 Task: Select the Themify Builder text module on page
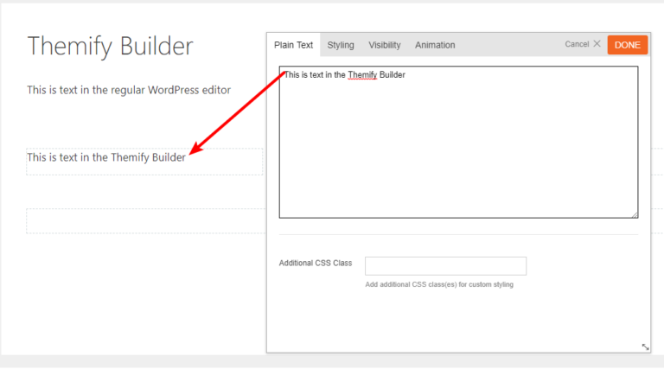(144, 162)
